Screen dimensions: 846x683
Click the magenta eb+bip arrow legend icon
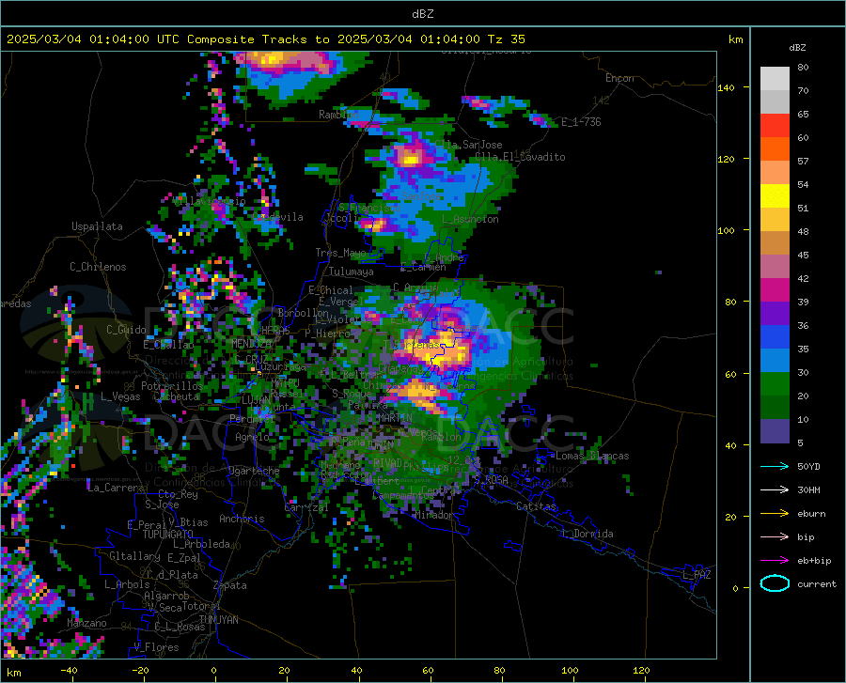(775, 561)
